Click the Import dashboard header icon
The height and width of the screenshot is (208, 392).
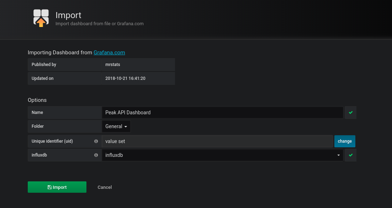[x=41, y=18]
